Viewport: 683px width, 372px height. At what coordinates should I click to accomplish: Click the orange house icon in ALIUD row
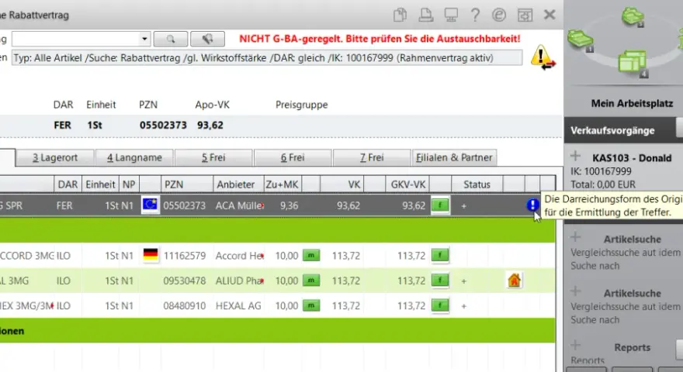point(514,281)
